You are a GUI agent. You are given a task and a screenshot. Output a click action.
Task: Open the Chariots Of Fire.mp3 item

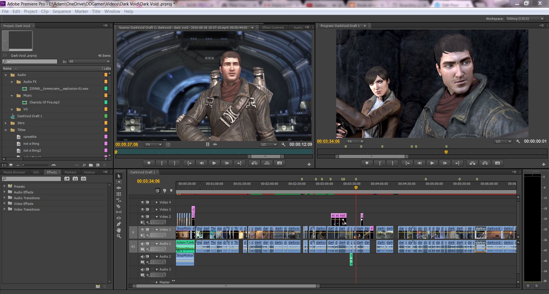(44, 102)
